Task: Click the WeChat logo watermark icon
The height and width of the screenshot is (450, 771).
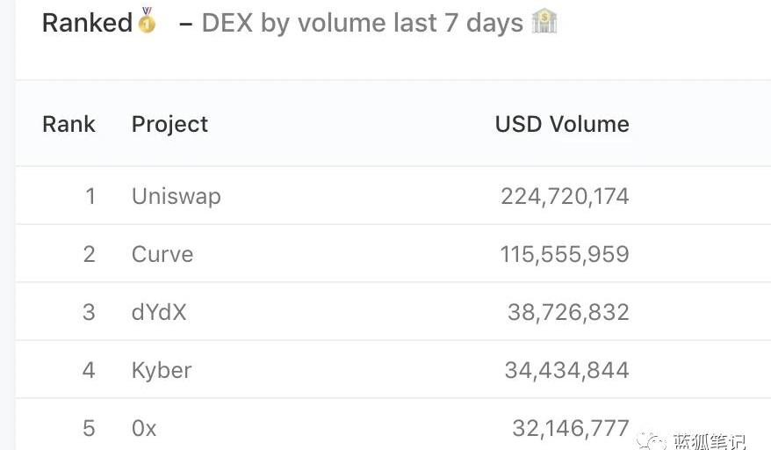Action: (652, 441)
